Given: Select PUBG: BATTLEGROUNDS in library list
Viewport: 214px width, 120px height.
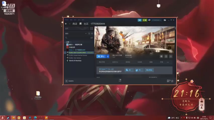Looking at the screenshot, I should [x=79, y=53].
